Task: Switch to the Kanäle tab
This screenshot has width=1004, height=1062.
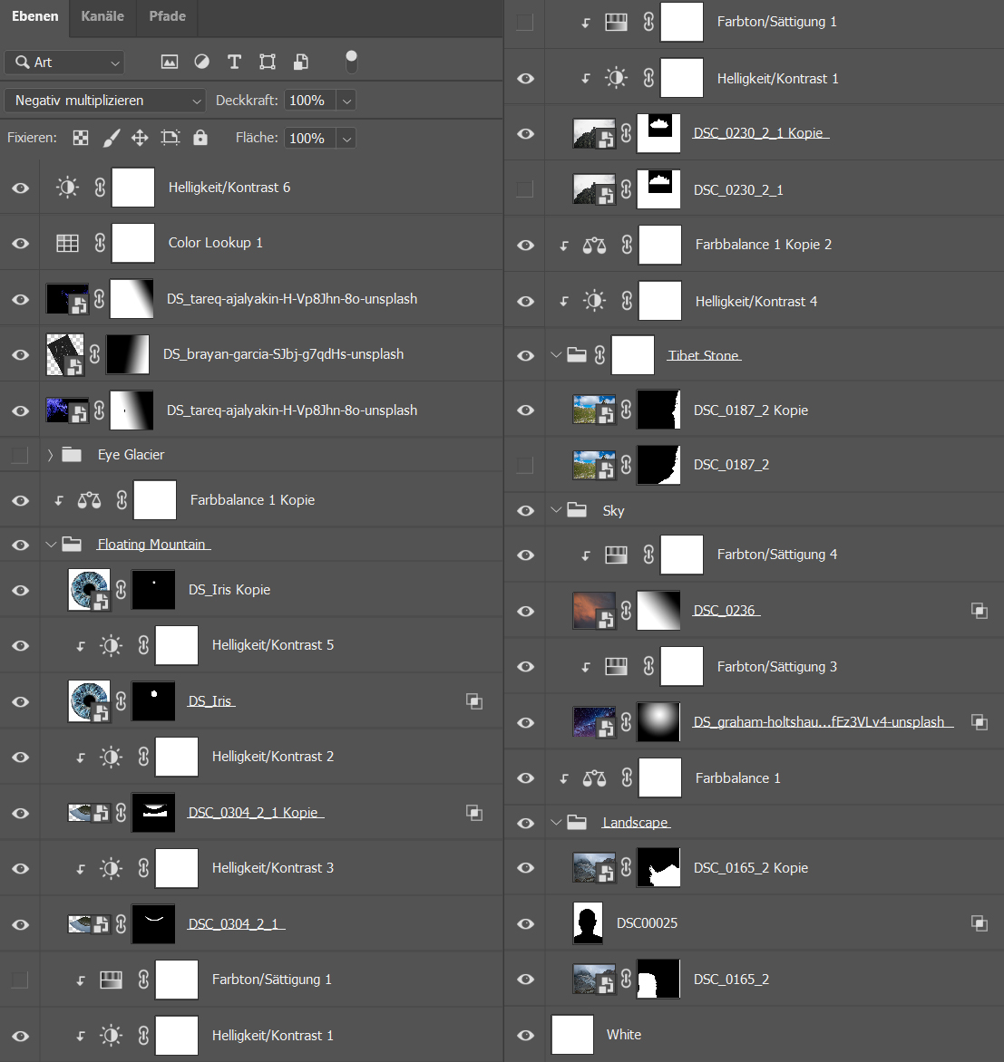Action: click(102, 16)
